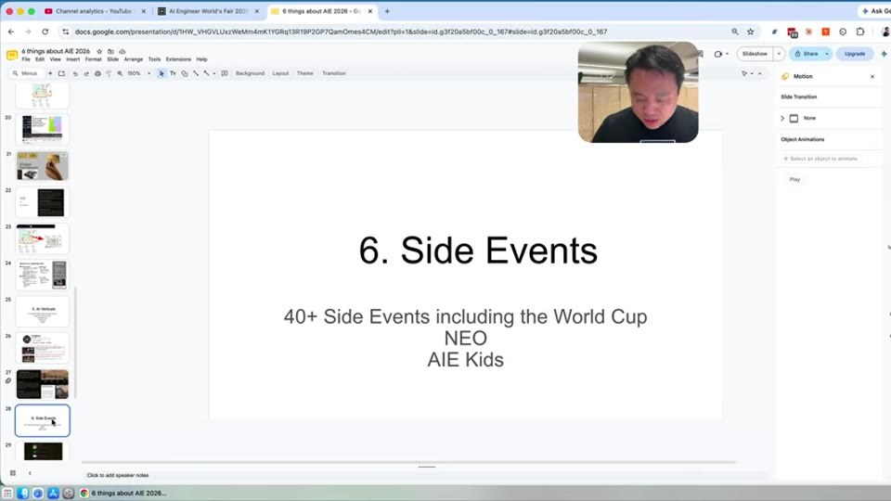This screenshot has height=501, width=891.
Task: Open the Arrange menu
Action: pyautogui.click(x=134, y=59)
